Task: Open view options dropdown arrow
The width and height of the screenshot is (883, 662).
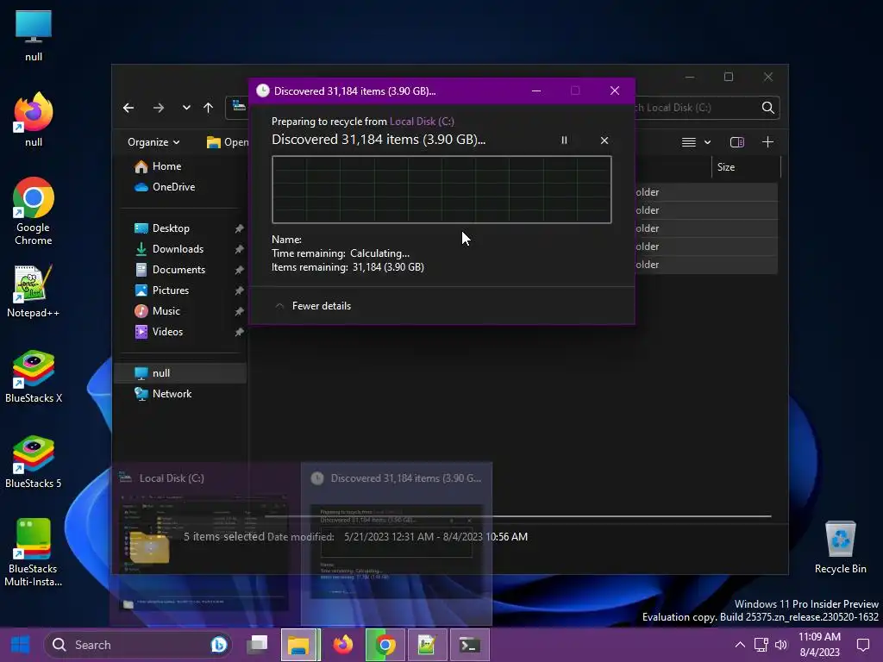Action: click(x=707, y=142)
